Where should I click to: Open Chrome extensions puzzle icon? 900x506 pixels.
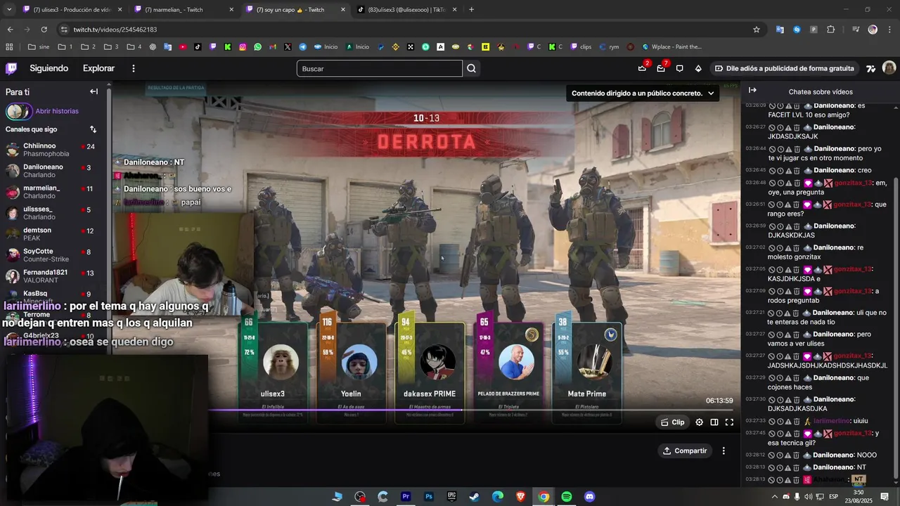(831, 30)
